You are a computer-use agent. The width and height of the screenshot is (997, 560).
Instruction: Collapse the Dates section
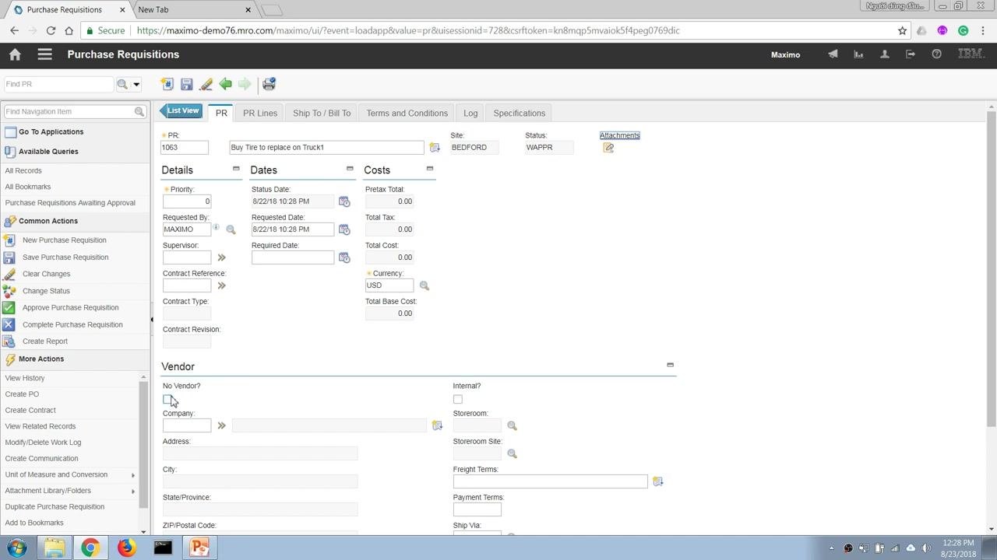[350, 169]
